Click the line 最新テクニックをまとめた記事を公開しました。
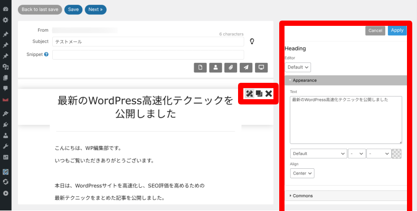Image resolution: width=417 pixels, height=211 pixels. click(110, 198)
